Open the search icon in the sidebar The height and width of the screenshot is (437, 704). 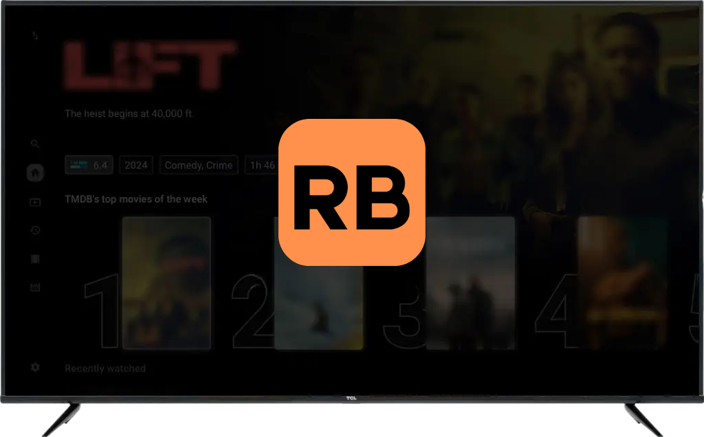point(35,144)
